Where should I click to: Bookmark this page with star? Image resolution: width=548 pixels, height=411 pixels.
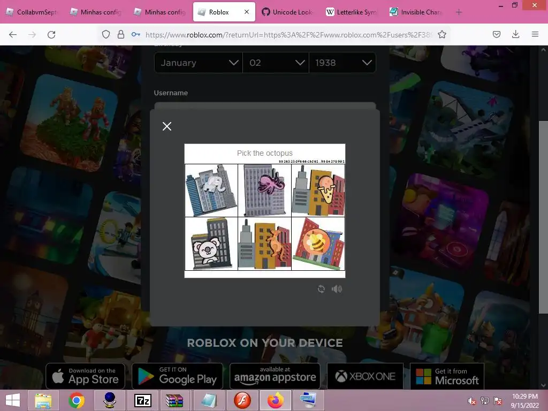[x=442, y=34]
